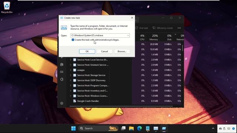237x133 pixels.
Task: Open Task View on the taskbar
Action: pyautogui.click(x=123, y=128)
